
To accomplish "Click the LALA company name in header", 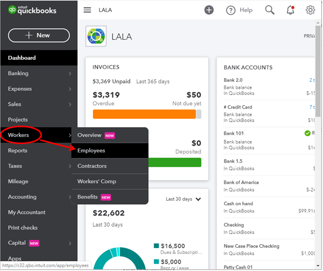I will (105, 10).
